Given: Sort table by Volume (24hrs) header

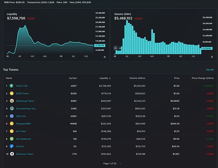Looking at the screenshot, I should point(137,78).
